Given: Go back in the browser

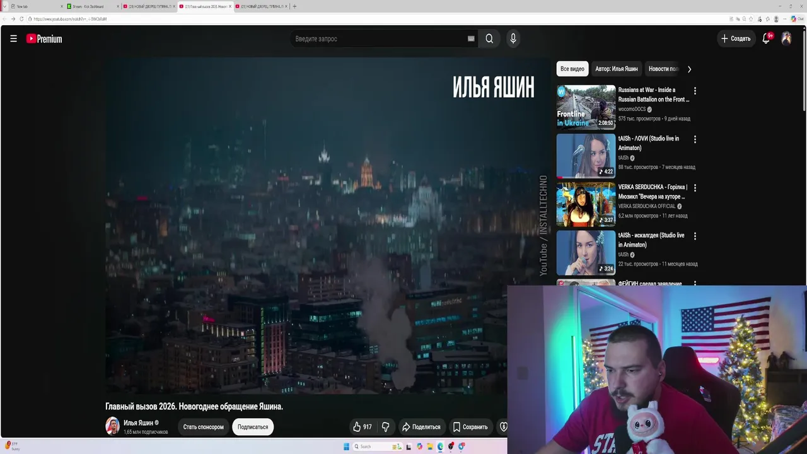Looking at the screenshot, I should (x=5, y=19).
